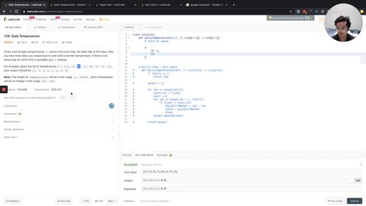Expand the Companies section
Screen dimensions: 366x206
[112, 114]
